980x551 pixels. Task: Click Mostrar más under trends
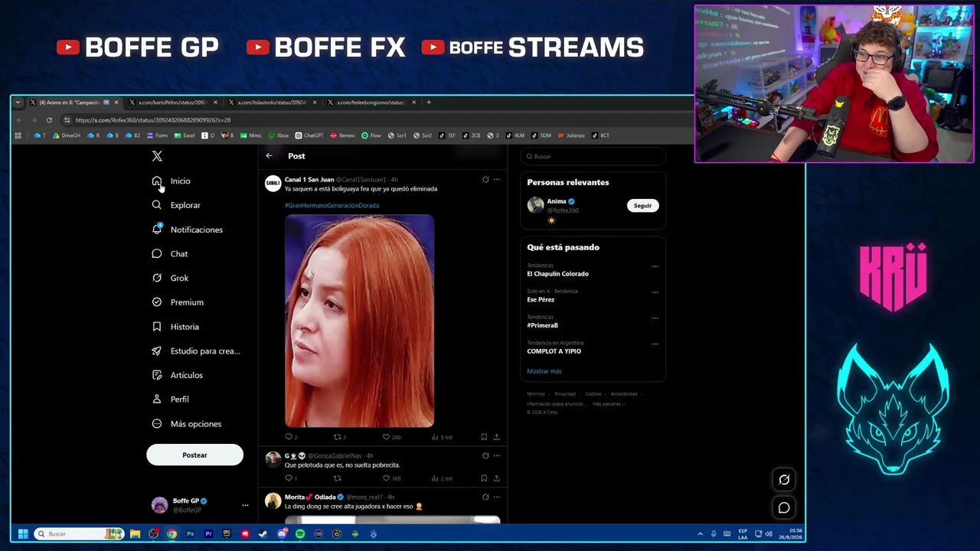(544, 371)
